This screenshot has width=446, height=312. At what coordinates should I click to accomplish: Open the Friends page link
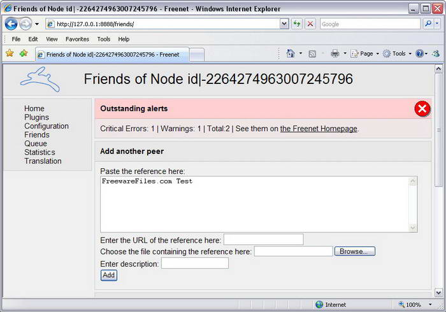37,135
